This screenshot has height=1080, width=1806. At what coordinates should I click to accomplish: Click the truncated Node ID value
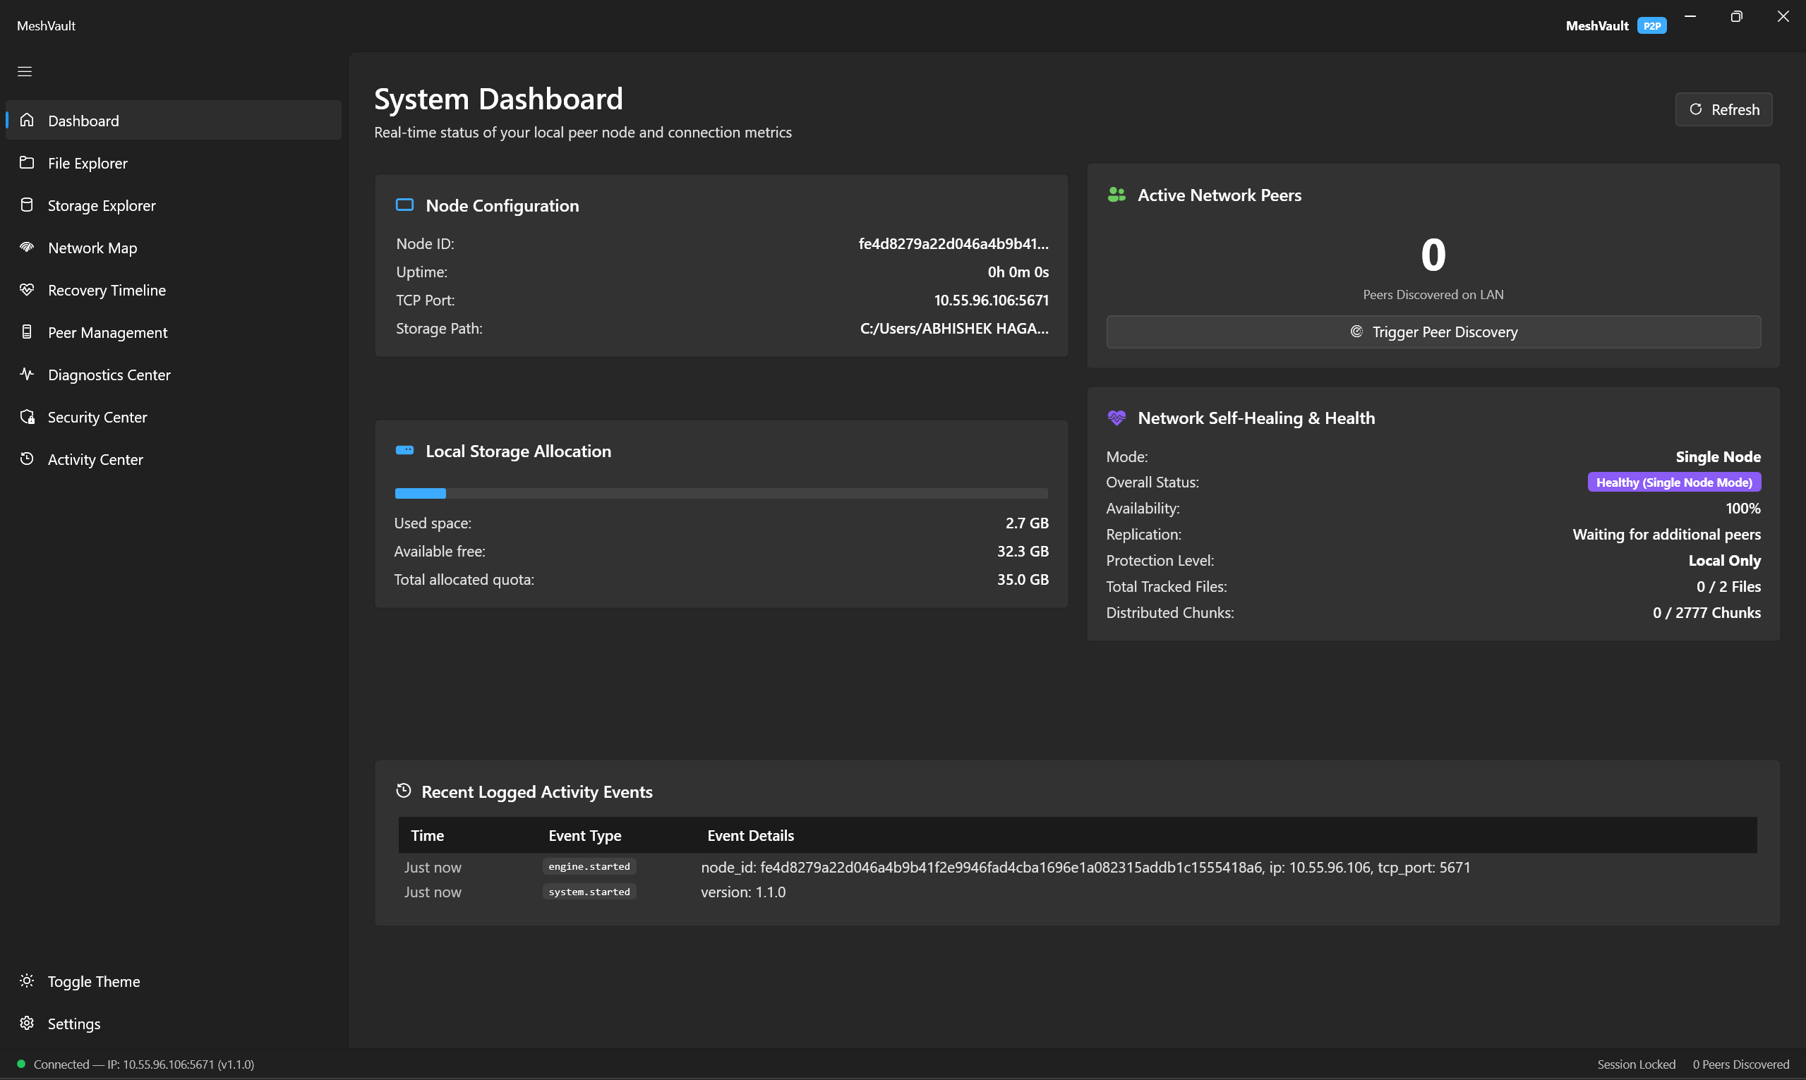953,243
